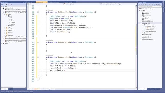Click Show All Files icon in Solution Explorer

[158, 5]
